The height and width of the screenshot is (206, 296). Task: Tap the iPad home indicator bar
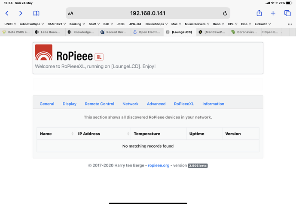click(148, 203)
